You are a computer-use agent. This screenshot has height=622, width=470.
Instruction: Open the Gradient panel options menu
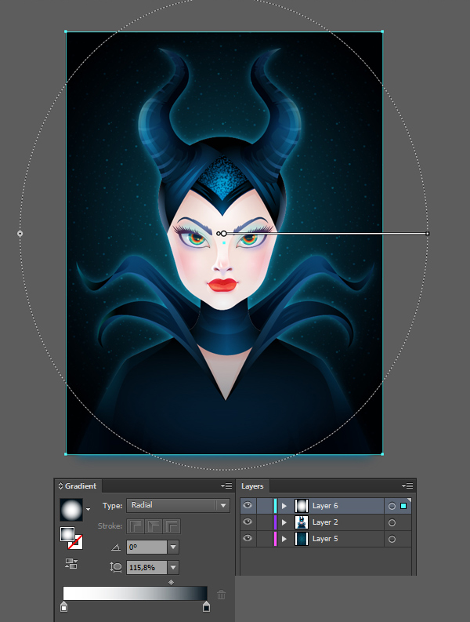(226, 486)
